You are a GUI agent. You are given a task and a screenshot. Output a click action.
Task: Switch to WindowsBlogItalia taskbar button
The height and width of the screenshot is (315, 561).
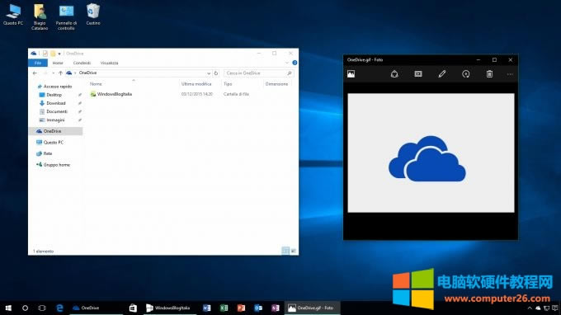(169, 308)
